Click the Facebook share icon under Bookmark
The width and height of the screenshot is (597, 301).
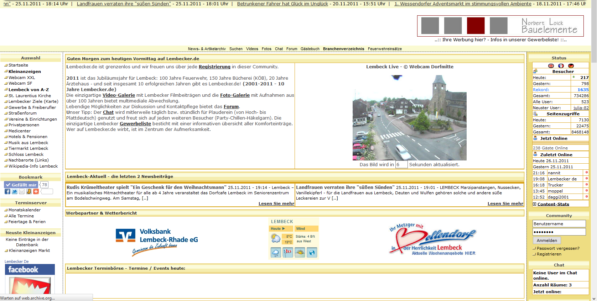click(x=7, y=191)
